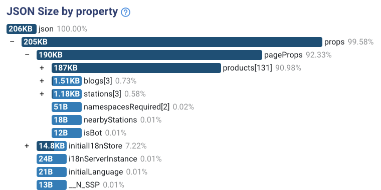Screen dimensions: 381x190
Task: Select the initialLanguage property
Action: point(96,172)
